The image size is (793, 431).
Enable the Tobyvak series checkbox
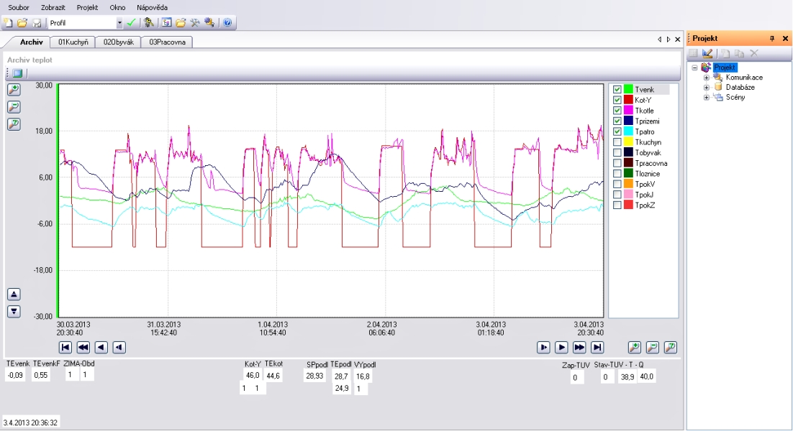[617, 152]
